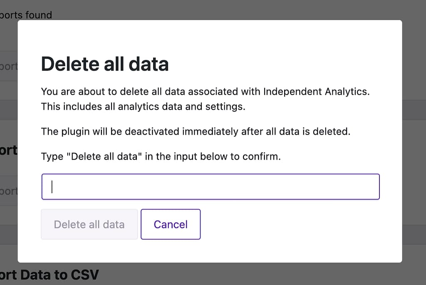
Task: Click the 'reports found' text at top left
Action: click(26, 15)
